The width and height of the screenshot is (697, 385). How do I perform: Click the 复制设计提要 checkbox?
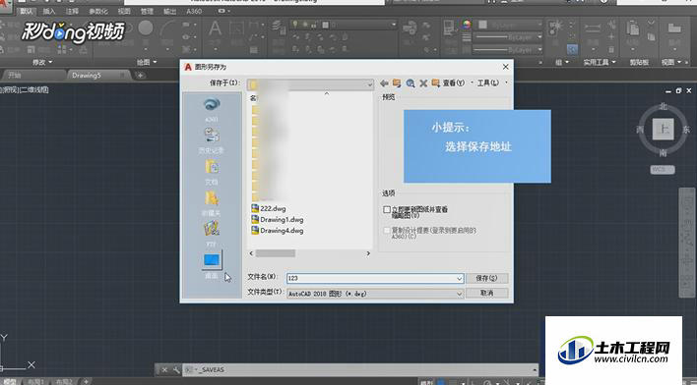coord(387,231)
